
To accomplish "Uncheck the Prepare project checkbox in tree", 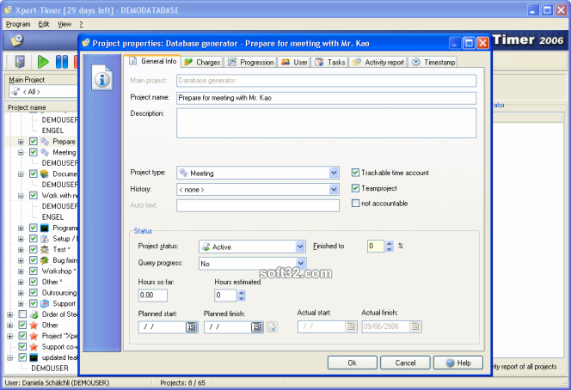I will click(34, 141).
